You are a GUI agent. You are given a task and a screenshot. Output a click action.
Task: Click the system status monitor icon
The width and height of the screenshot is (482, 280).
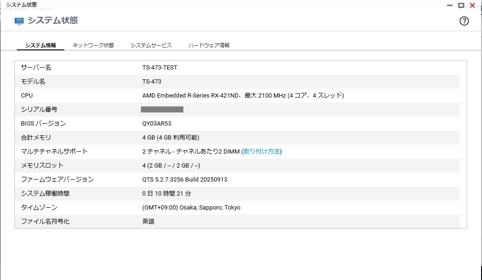[x=19, y=21]
